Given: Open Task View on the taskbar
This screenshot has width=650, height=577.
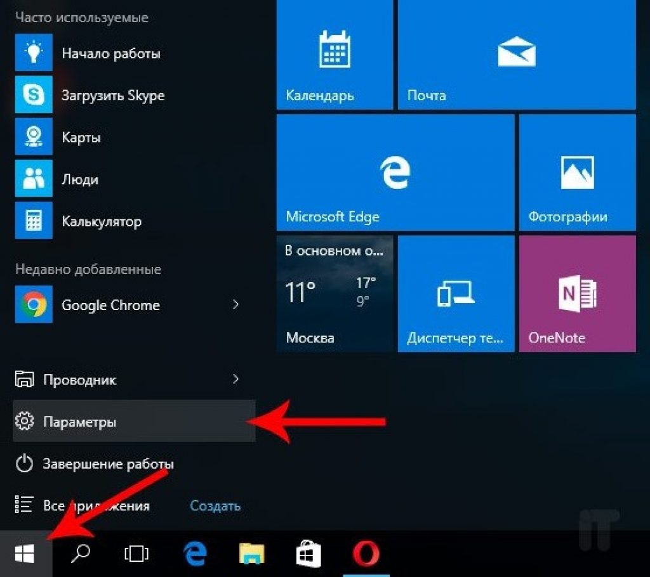Looking at the screenshot, I should 136,554.
